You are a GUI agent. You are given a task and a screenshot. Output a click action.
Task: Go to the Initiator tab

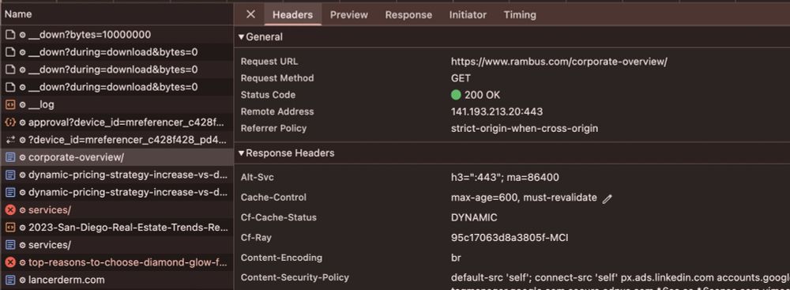(468, 15)
